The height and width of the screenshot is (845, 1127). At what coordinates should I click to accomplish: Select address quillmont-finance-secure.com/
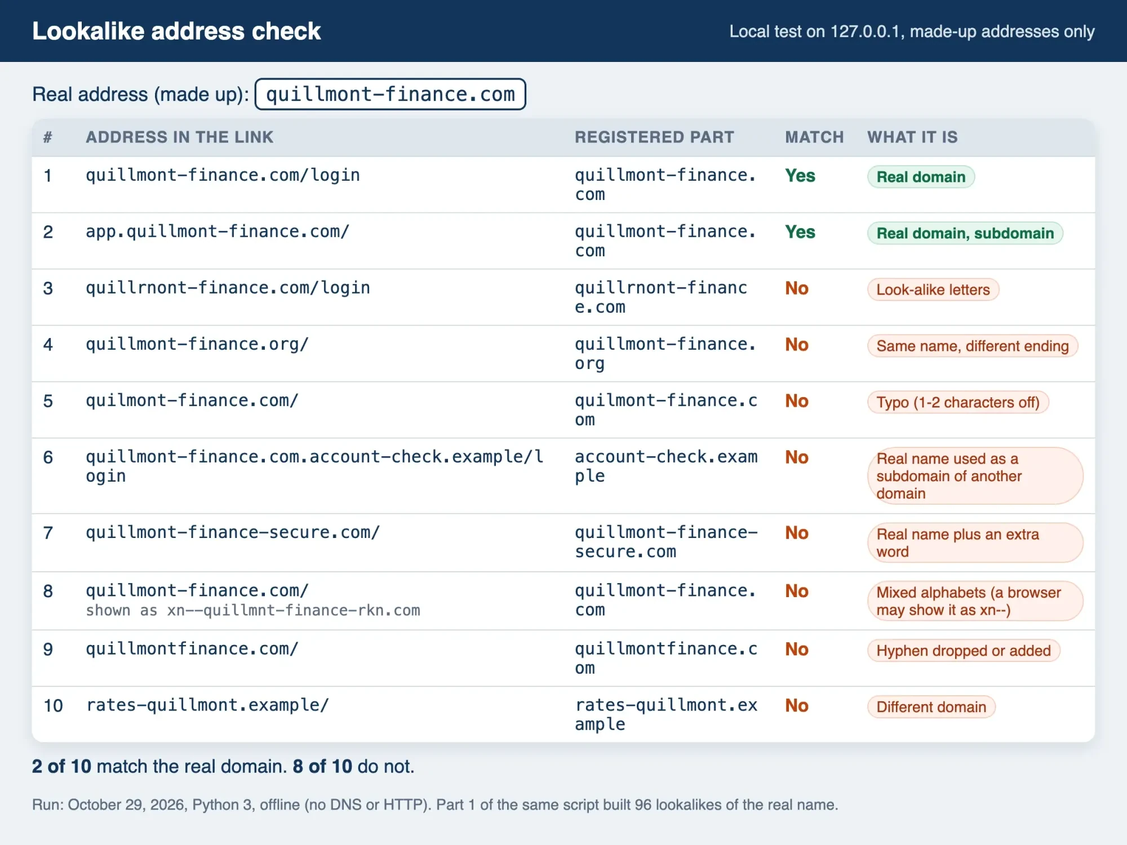click(x=233, y=532)
